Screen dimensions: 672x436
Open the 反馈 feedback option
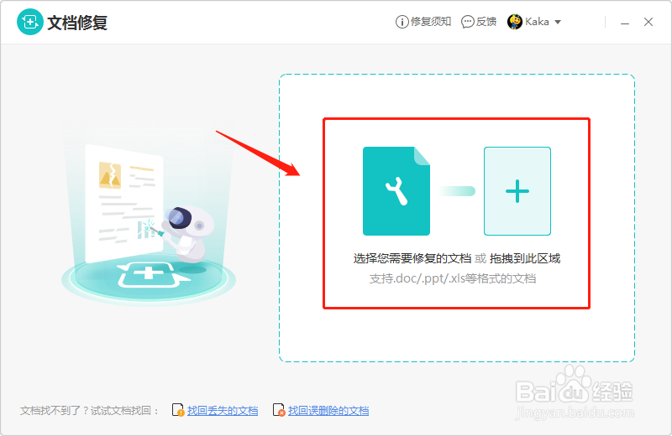(479, 22)
